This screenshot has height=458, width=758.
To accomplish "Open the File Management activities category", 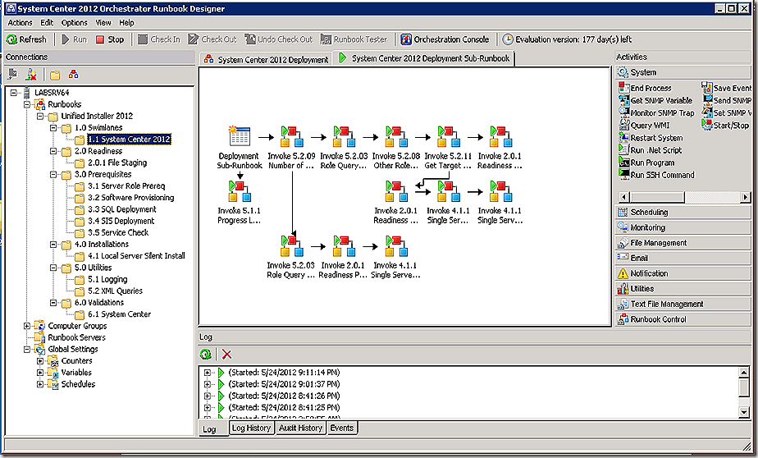I will click(x=683, y=243).
